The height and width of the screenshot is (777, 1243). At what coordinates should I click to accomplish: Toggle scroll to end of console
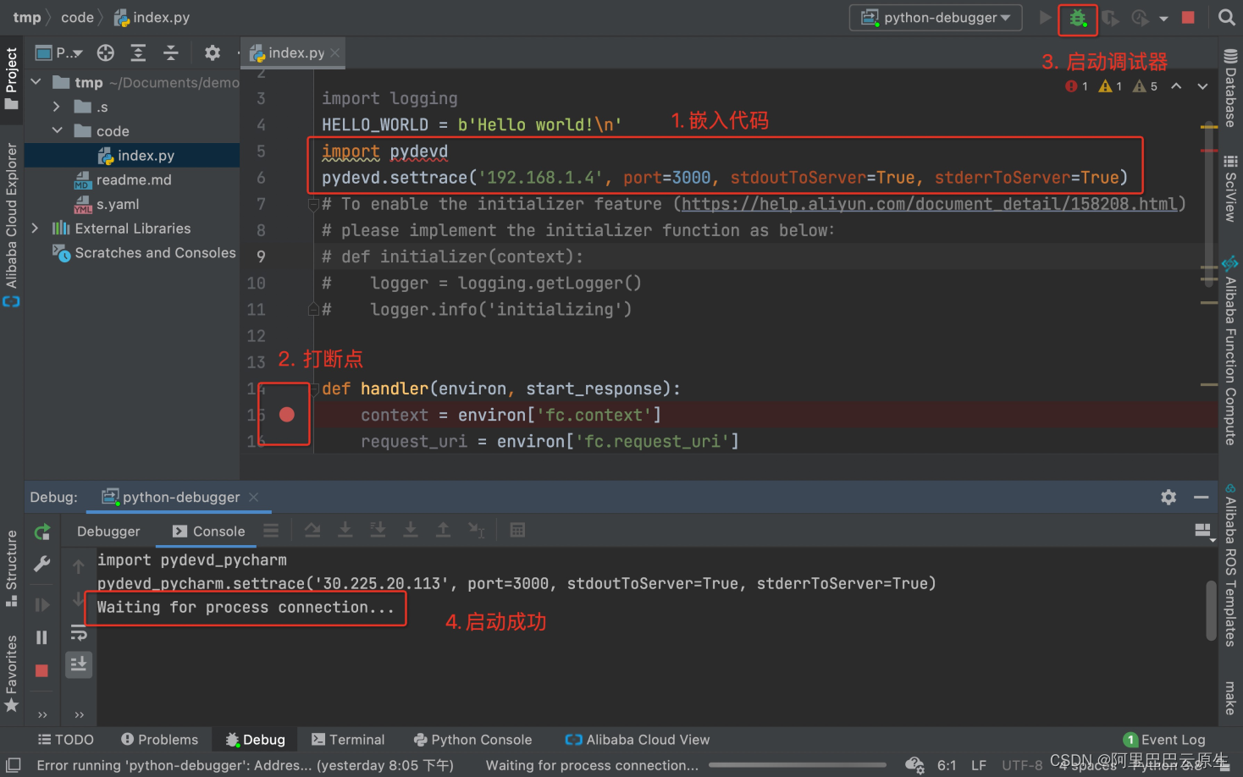pyautogui.click(x=79, y=664)
